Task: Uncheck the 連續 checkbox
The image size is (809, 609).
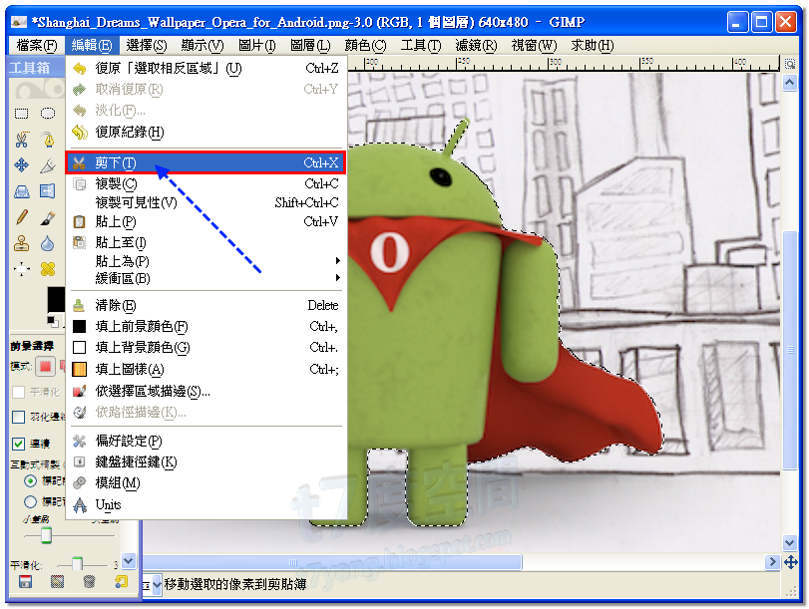Action: (x=18, y=443)
